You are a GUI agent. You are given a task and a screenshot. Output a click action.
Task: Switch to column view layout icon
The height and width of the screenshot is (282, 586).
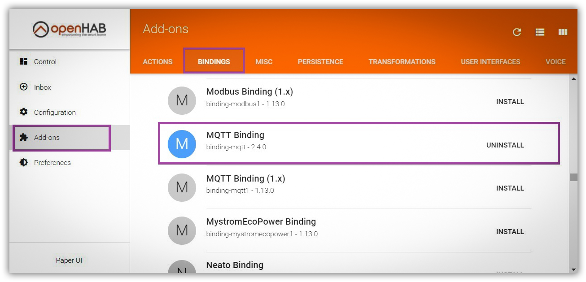563,32
